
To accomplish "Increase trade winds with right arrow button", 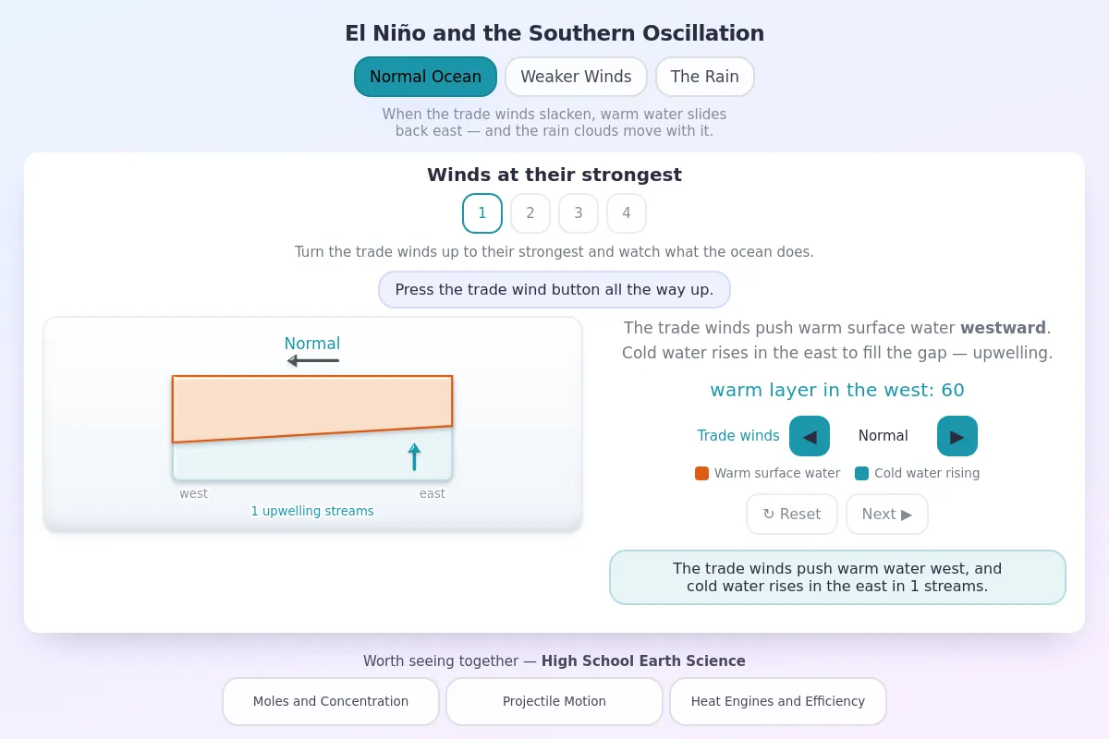I will pos(957,436).
